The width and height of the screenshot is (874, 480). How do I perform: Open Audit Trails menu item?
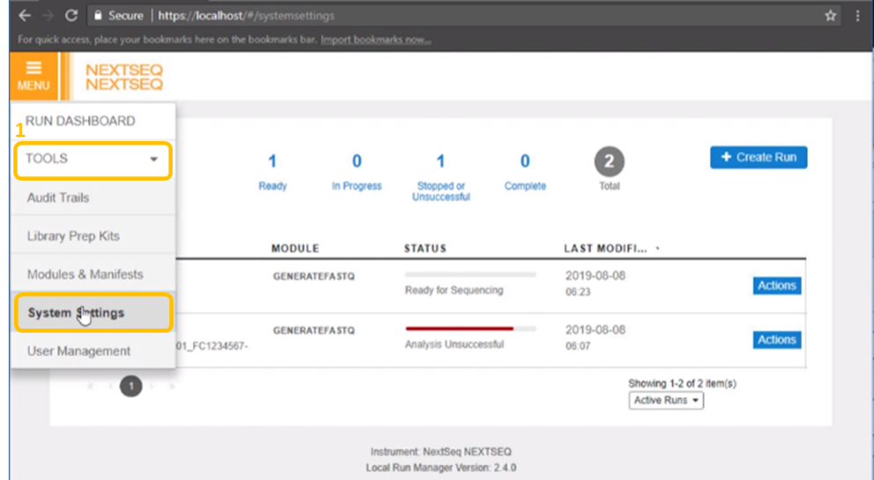click(58, 198)
